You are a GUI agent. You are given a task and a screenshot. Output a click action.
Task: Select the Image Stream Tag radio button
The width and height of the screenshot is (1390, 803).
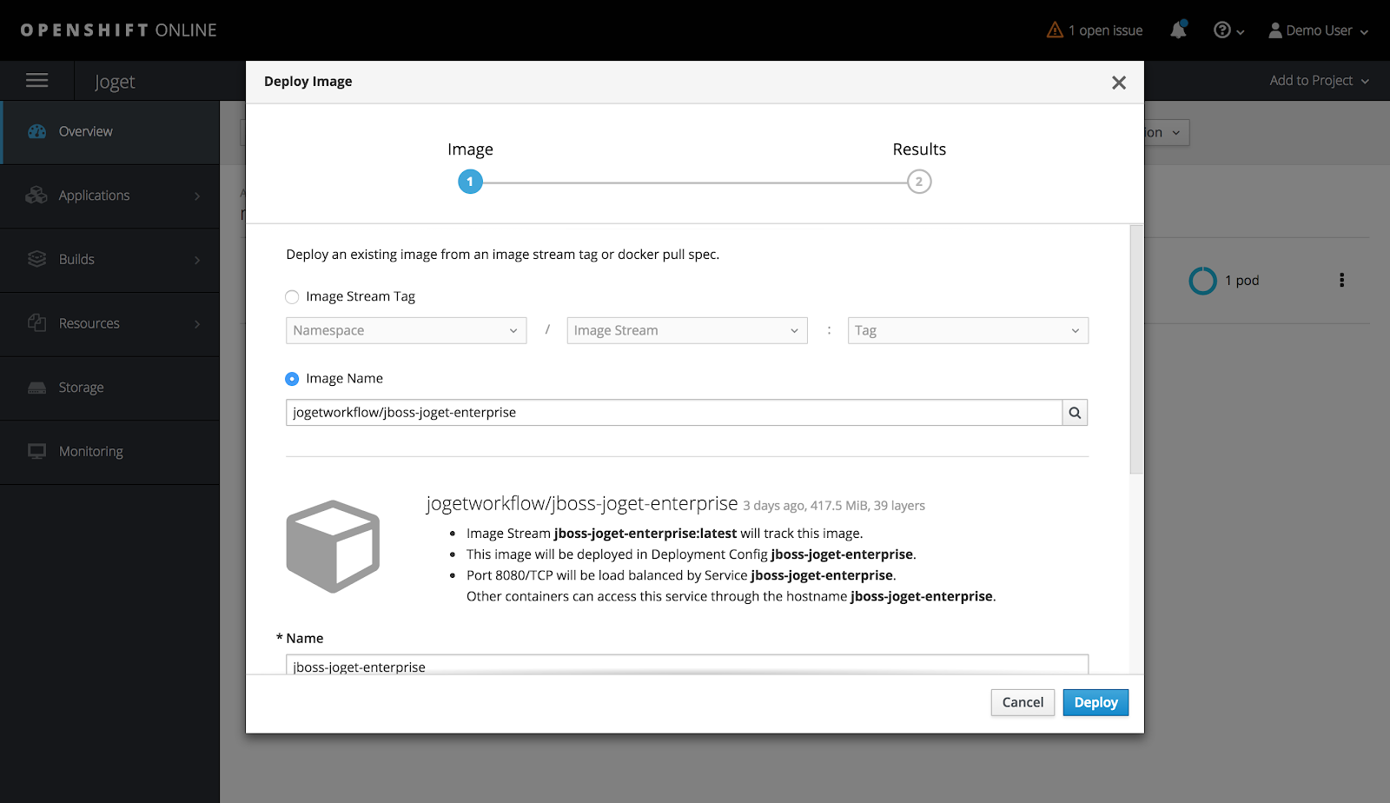click(292, 297)
